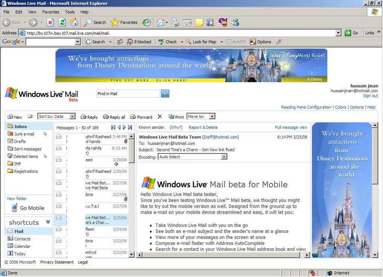Go to the browser Home page icon

(x=74, y=22)
